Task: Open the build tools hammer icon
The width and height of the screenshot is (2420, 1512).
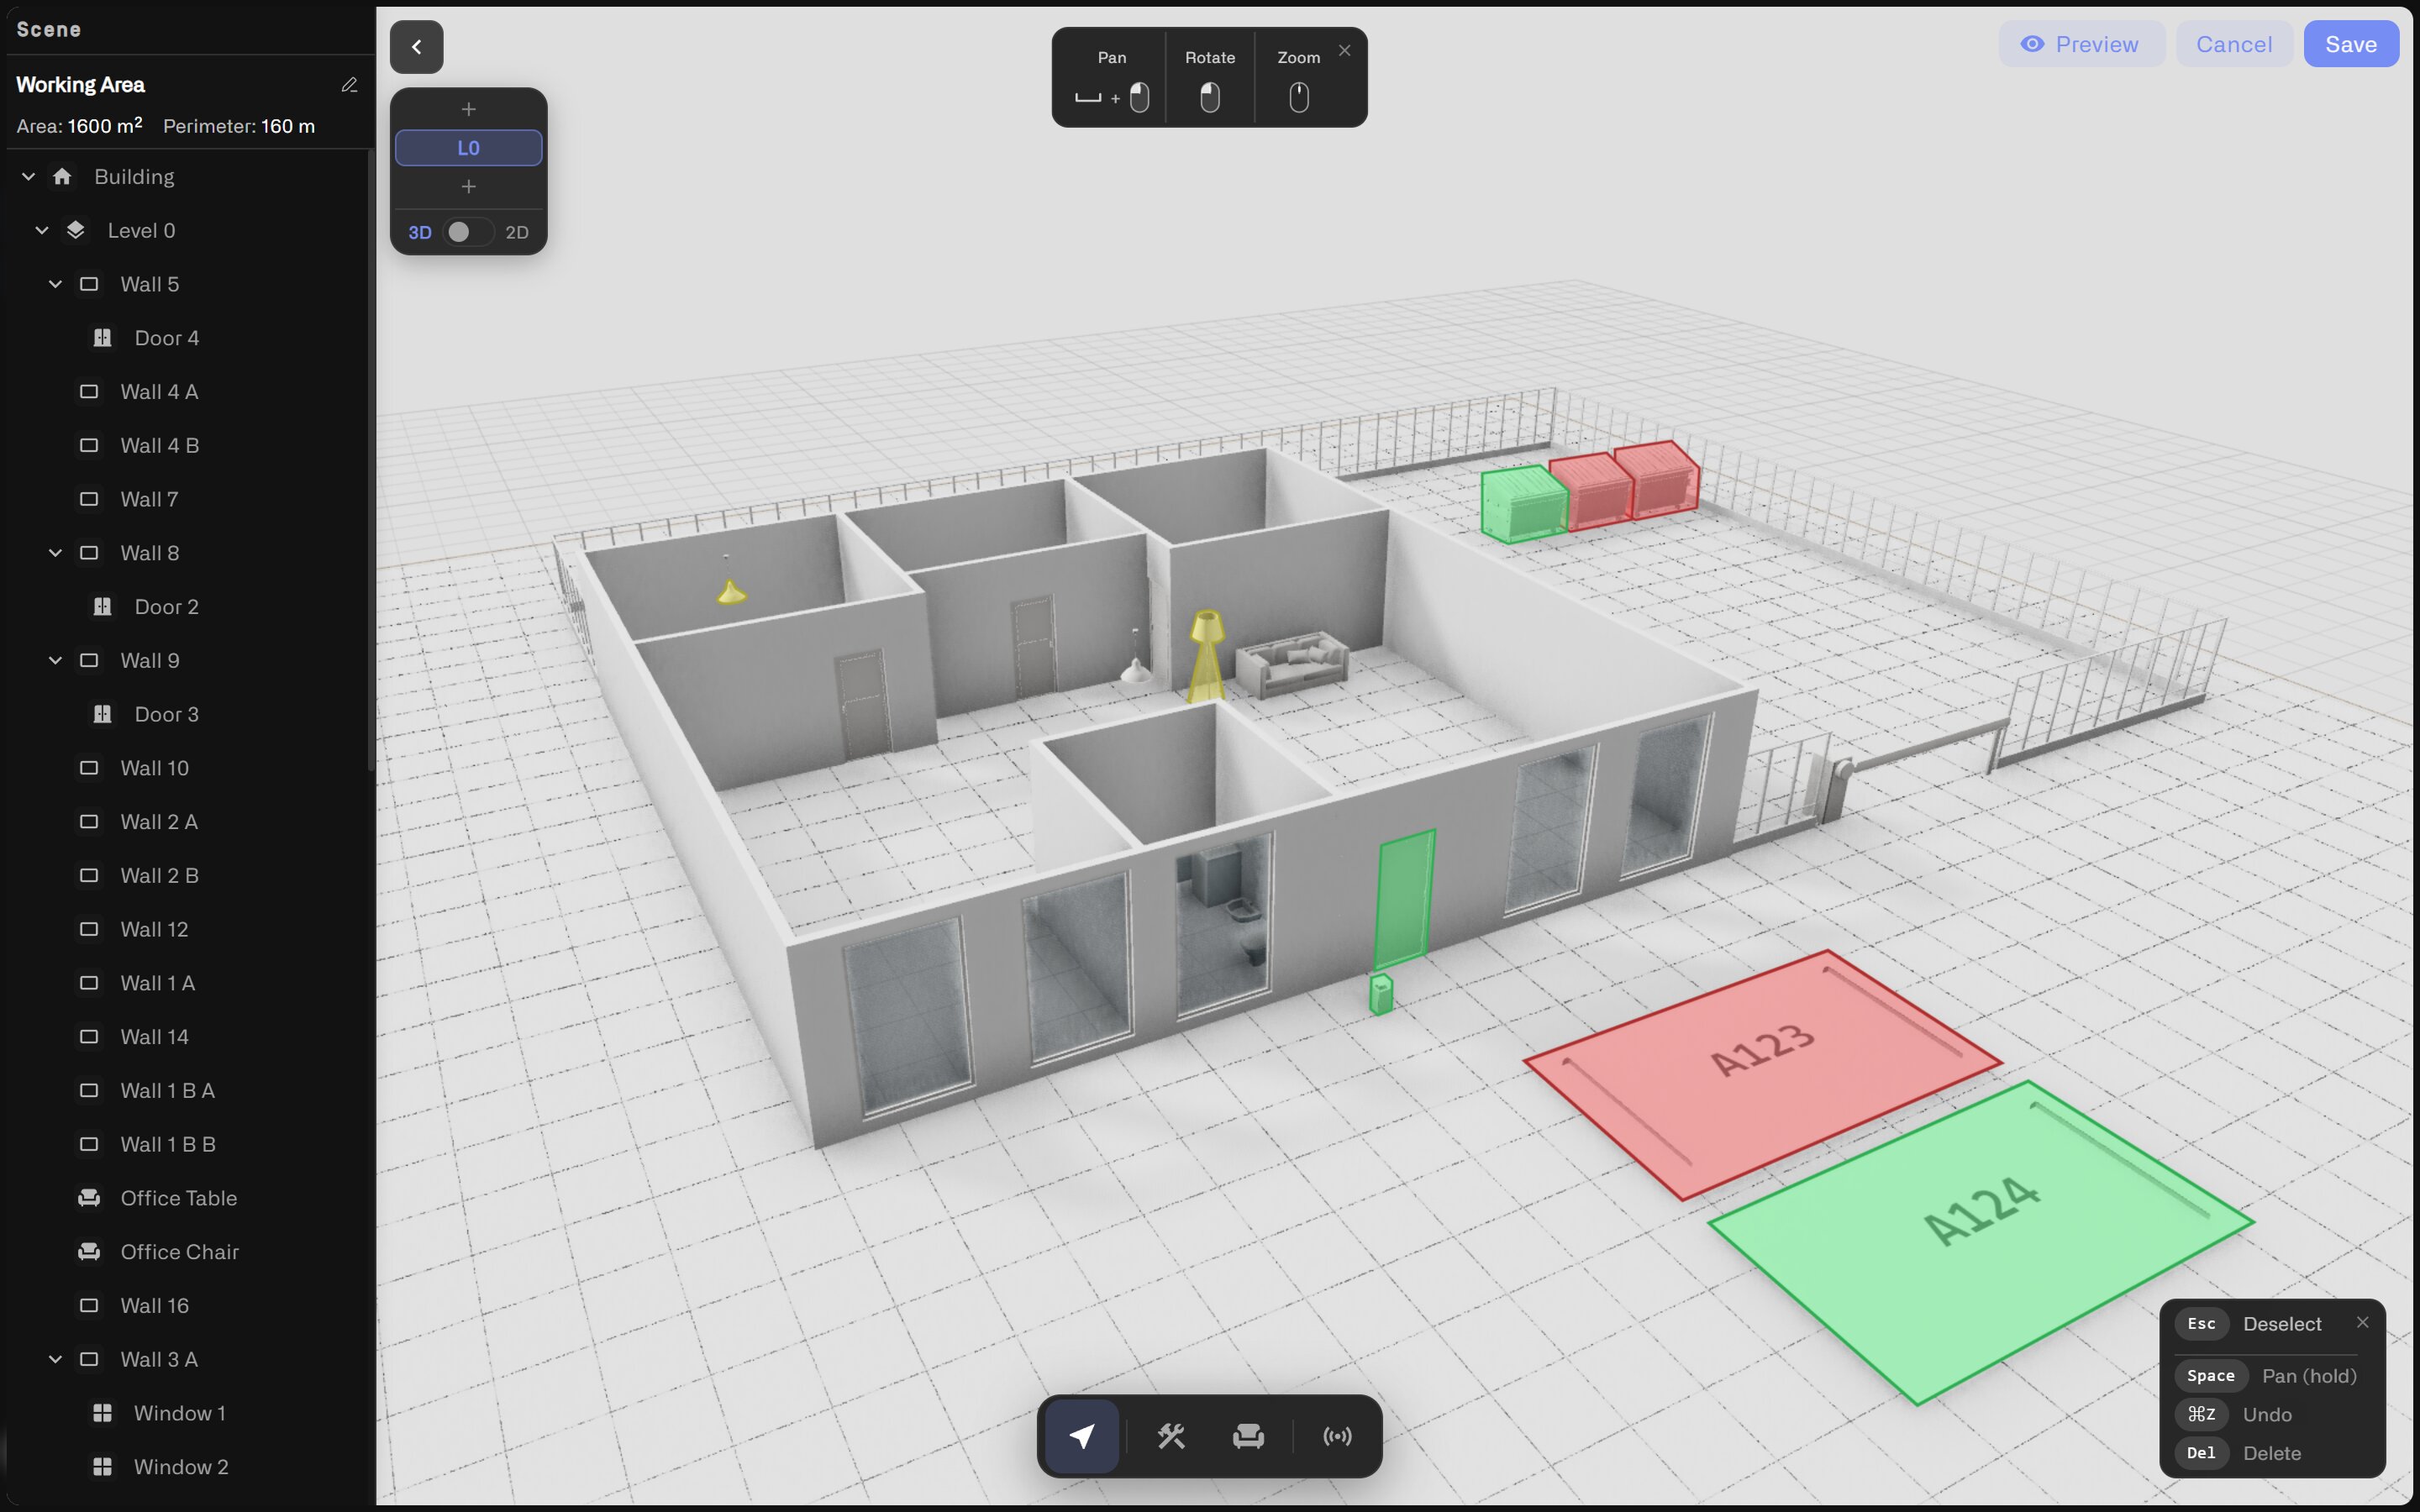Action: point(1171,1436)
